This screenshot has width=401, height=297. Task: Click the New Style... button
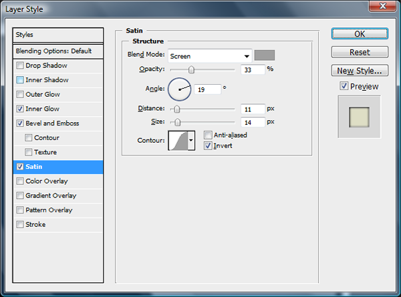coord(360,70)
